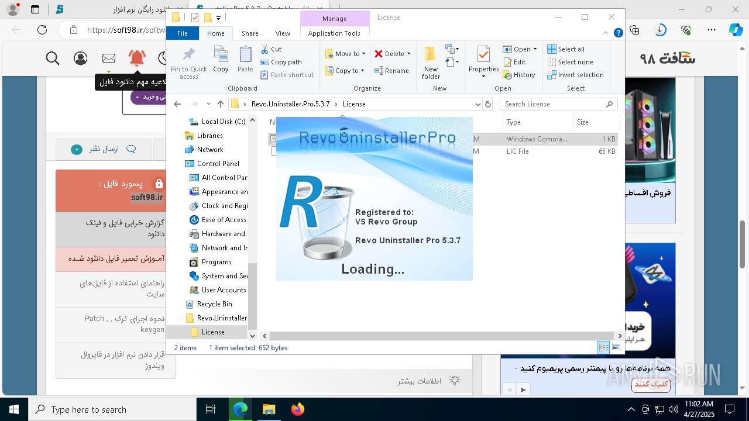Expand the Delete dropdown arrow
The image size is (749, 421).
pos(408,54)
